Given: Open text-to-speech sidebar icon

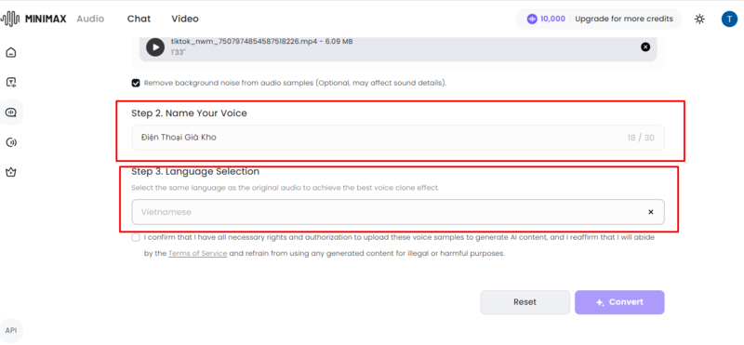Looking at the screenshot, I should coord(11,83).
